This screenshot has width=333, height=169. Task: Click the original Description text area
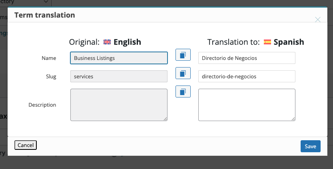119,104
